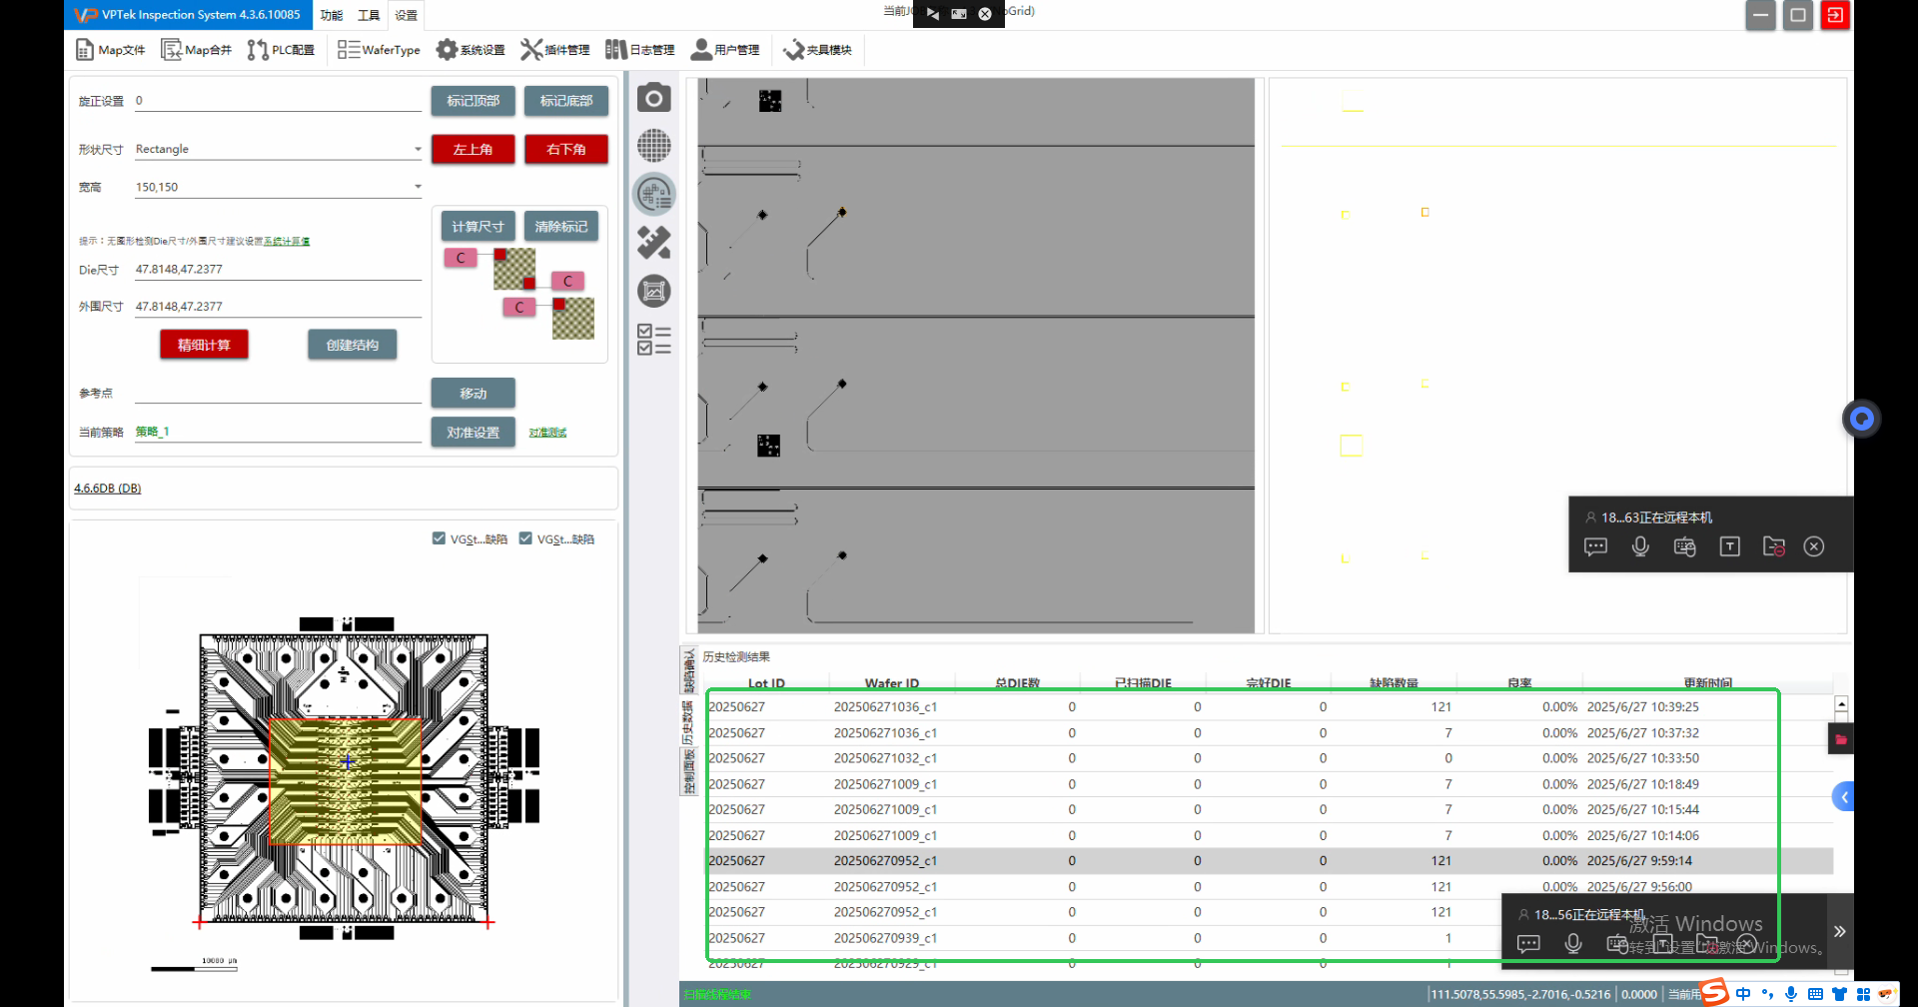Click the IME microphone icon in the tray
The height and width of the screenshot is (1007, 1918).
coord(1791,994)
